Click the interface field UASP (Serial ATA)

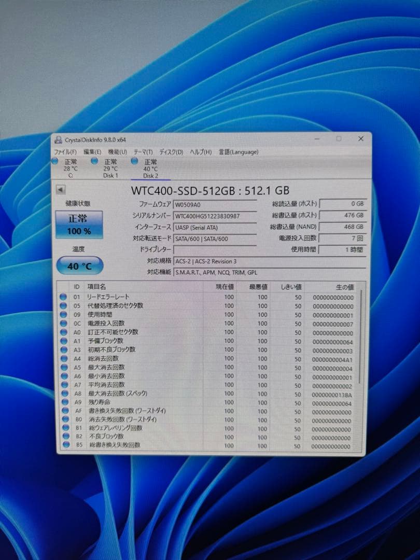(x=215, y=228)
